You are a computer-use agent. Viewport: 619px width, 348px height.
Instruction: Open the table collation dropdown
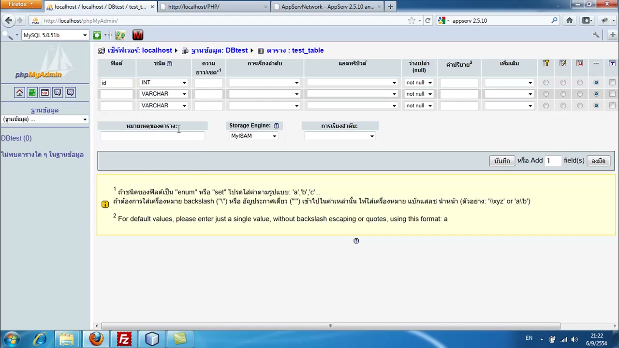[x=339, y=136]
